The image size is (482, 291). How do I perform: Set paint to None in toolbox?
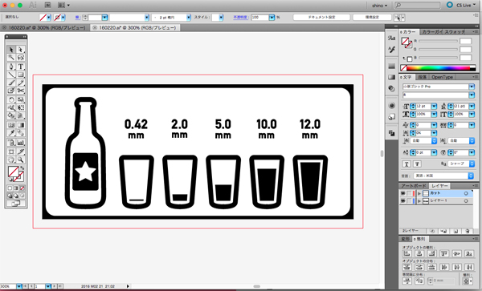tap(22, 188)
